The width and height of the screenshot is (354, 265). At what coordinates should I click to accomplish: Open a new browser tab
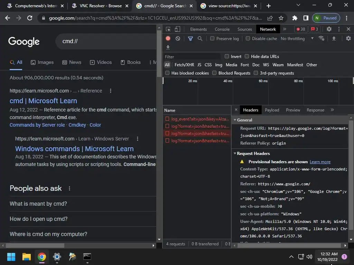pyautogui.click(x=268, y=6)
